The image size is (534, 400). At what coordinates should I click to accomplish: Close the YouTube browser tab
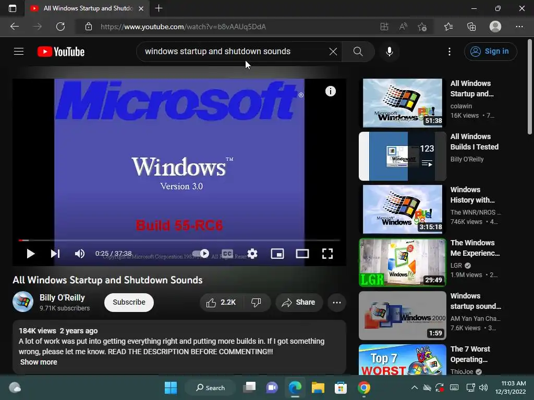tap(141, 8)
